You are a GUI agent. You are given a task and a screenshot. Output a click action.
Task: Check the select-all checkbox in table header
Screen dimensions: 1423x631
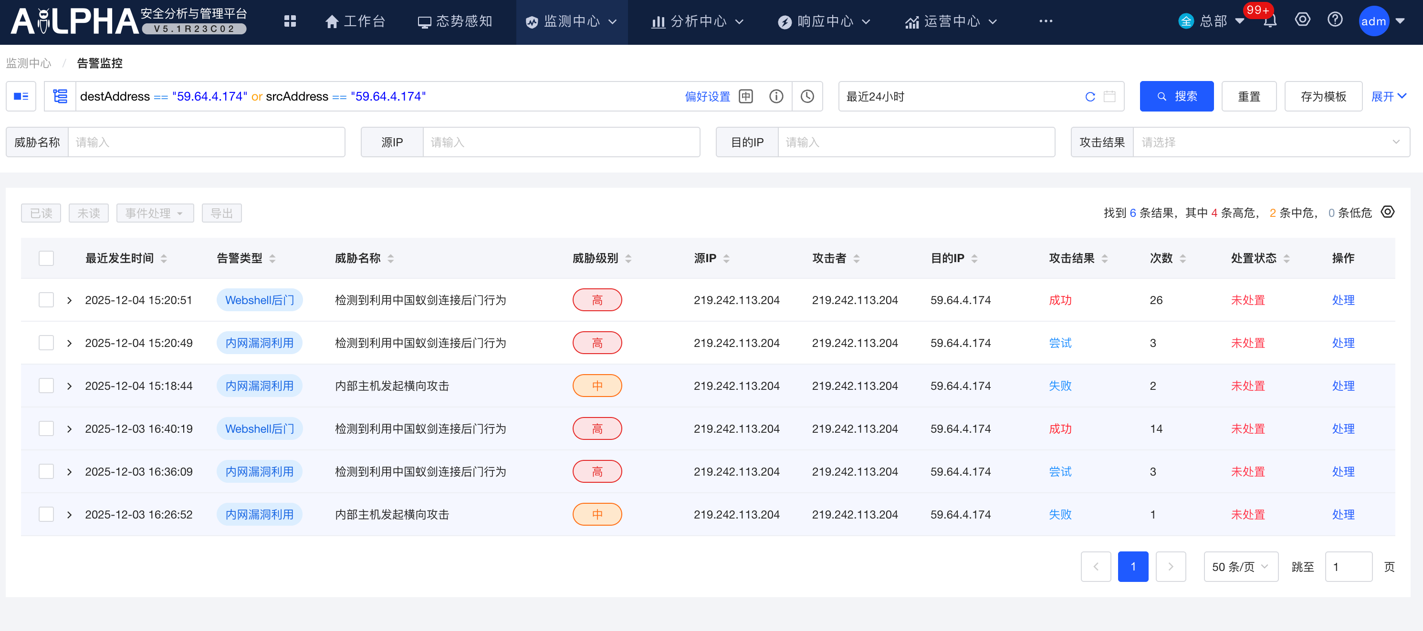(x=46, y=257)
